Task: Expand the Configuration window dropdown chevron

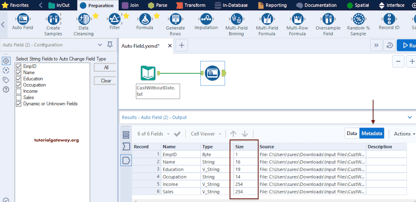Action: tap(100, 45)
